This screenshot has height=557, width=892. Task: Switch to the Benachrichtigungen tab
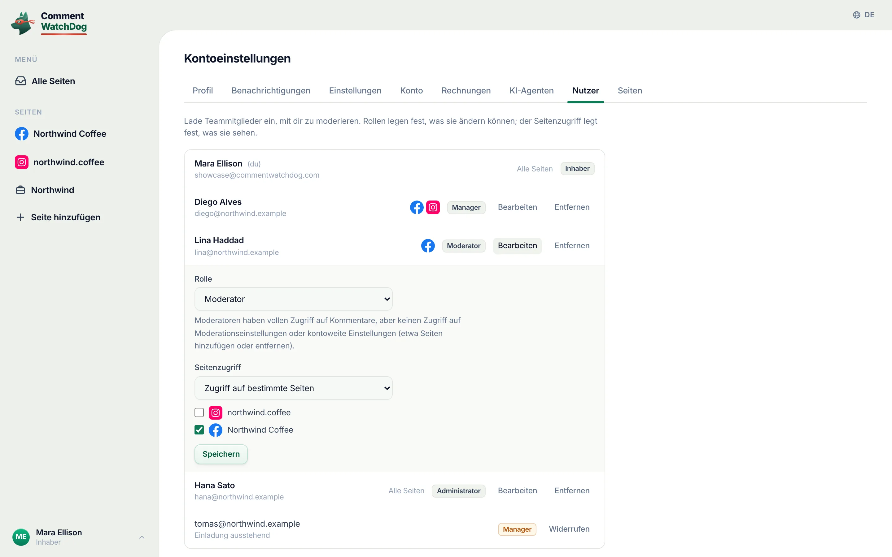(x=271, y=91)
